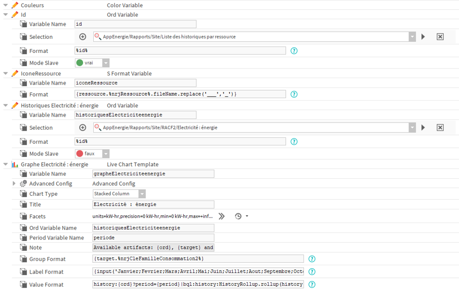Click the arrow next to Liste des historiques ord
459x290 pixels.
[x=423, y=36]
